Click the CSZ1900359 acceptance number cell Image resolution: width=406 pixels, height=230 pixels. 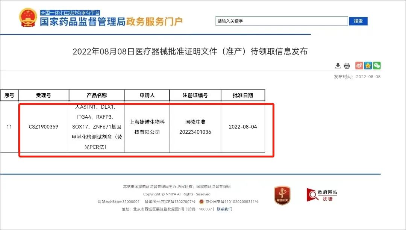[x=44, y=127]
